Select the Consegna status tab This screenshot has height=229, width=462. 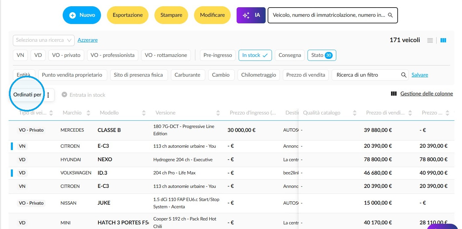coord(290,55)
